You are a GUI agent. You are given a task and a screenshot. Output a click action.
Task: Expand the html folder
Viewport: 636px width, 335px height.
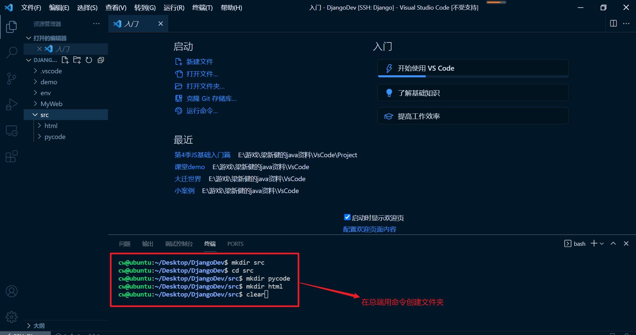coord(66,126)
